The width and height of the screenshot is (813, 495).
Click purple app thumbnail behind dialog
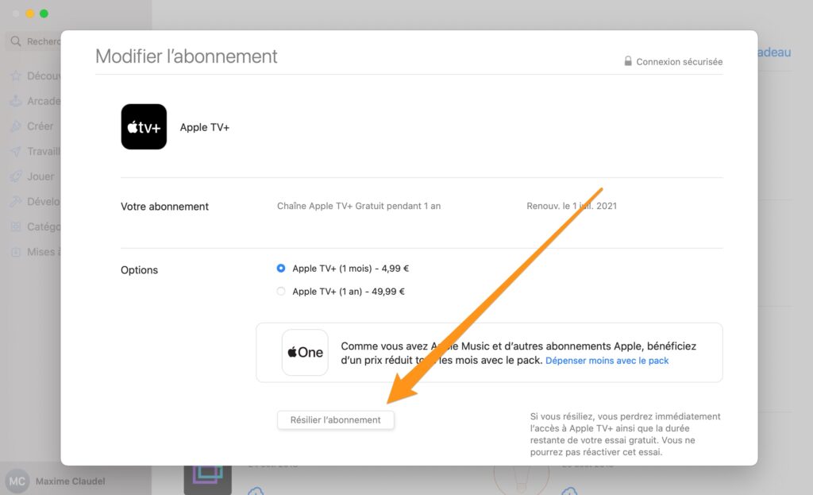coord(207,479)
